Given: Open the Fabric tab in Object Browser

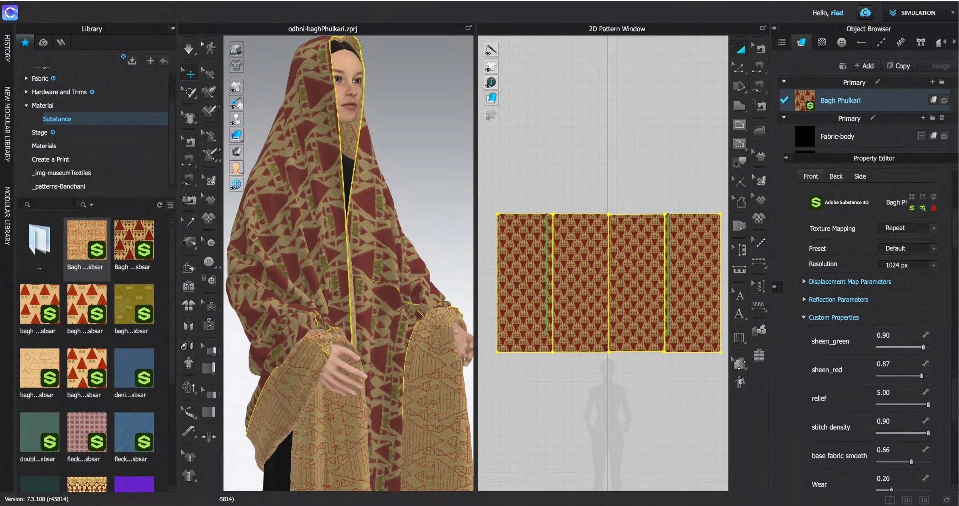Looking at the screenshot, I should [x=801, y=42].
